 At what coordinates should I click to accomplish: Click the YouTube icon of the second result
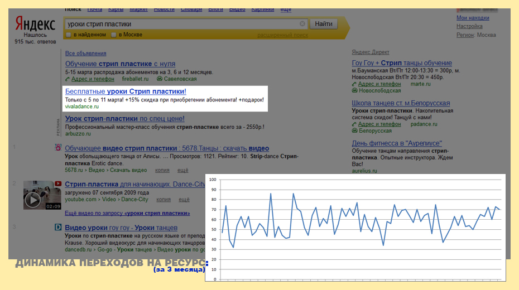point(58,183)
